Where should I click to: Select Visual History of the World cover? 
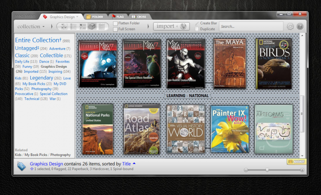click(x=186, y=129)
